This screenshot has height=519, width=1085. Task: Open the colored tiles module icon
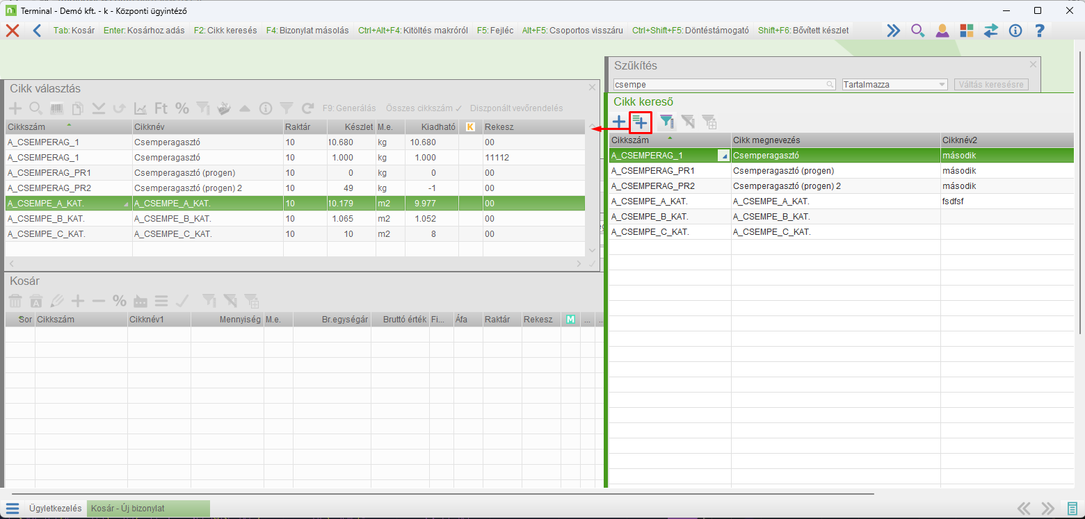coord(966,31)
